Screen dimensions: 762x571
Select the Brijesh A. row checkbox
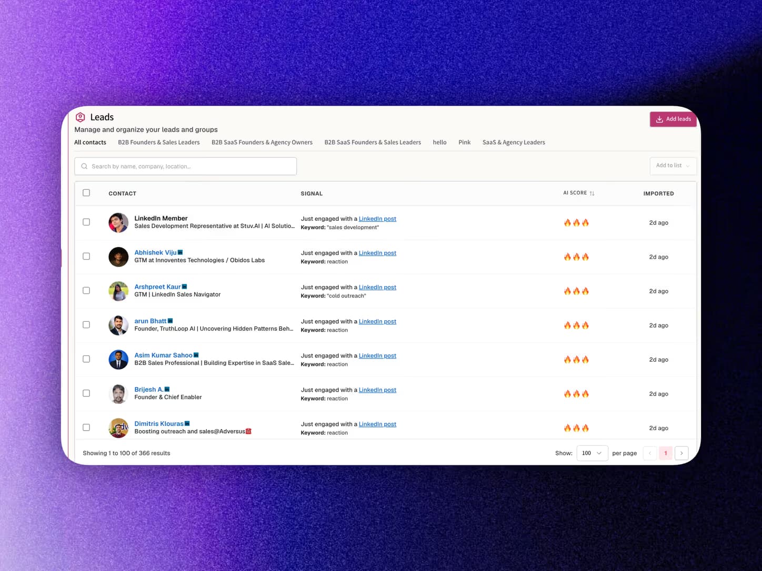(x=86, y=393)
